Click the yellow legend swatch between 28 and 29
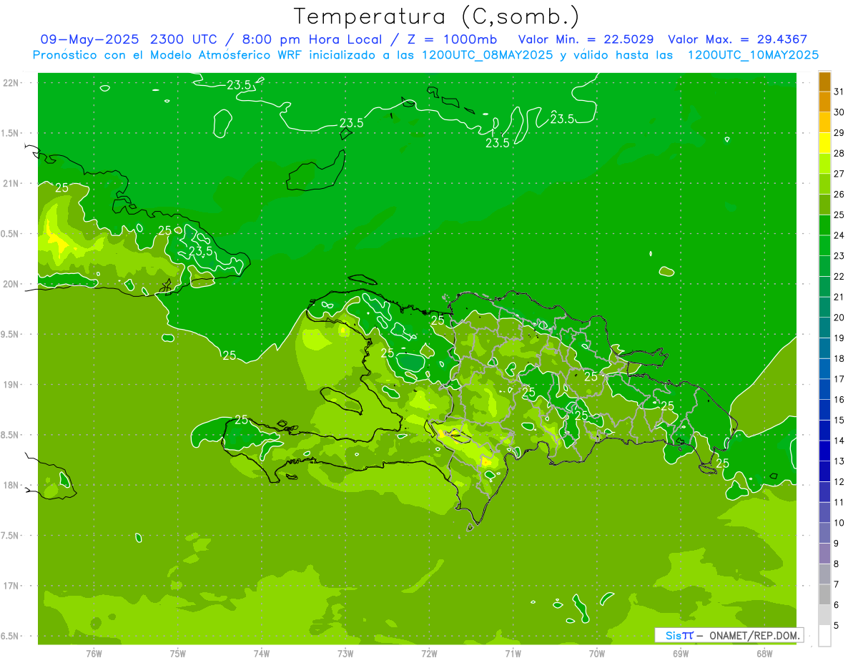The height and width of the screenshot is (663, 858). pyautogui.click(x=824, y=143)
